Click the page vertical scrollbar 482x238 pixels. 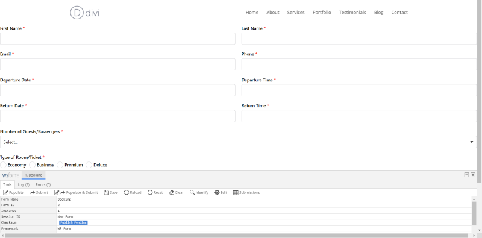(x=479, y=91)
